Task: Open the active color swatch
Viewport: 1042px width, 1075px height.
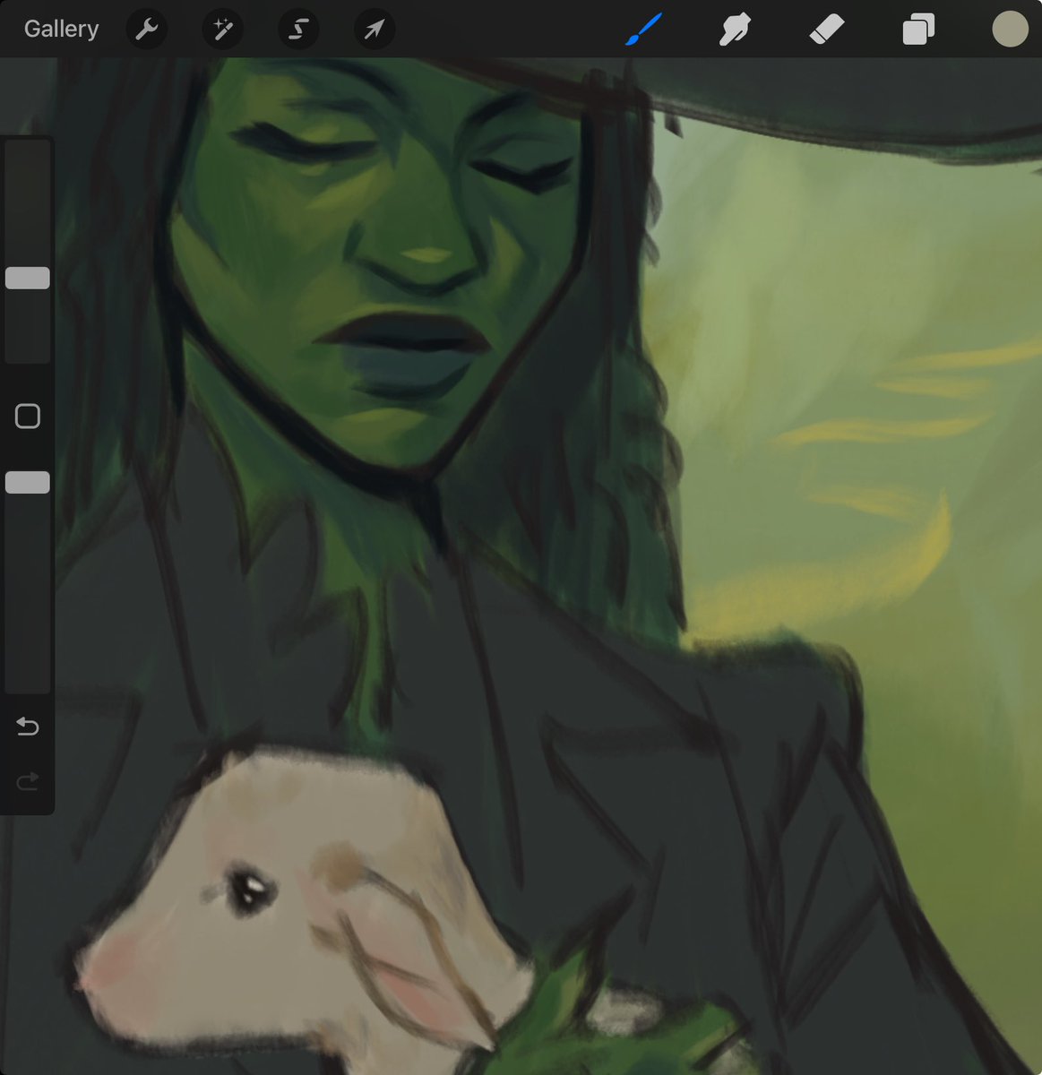Action: coord(1010,29)
